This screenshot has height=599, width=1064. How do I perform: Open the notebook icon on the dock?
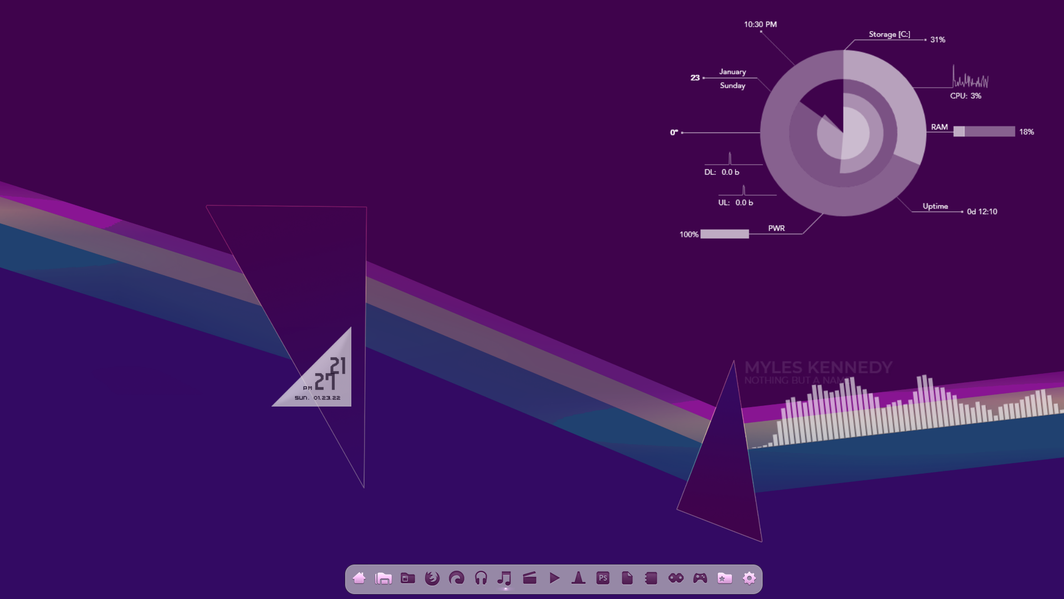point(651,578)
